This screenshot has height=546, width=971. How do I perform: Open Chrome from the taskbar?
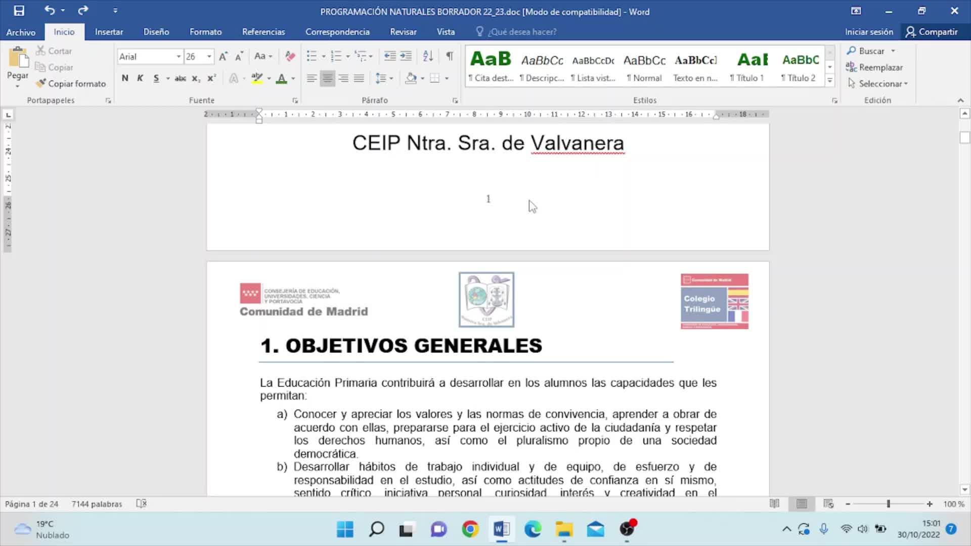point(470,529)
